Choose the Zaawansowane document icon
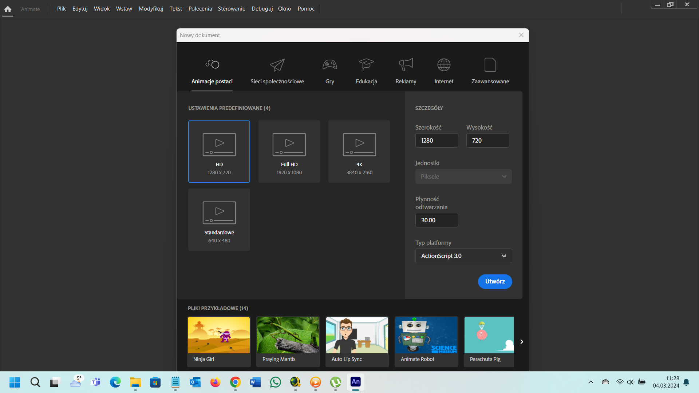 [490, 65]
